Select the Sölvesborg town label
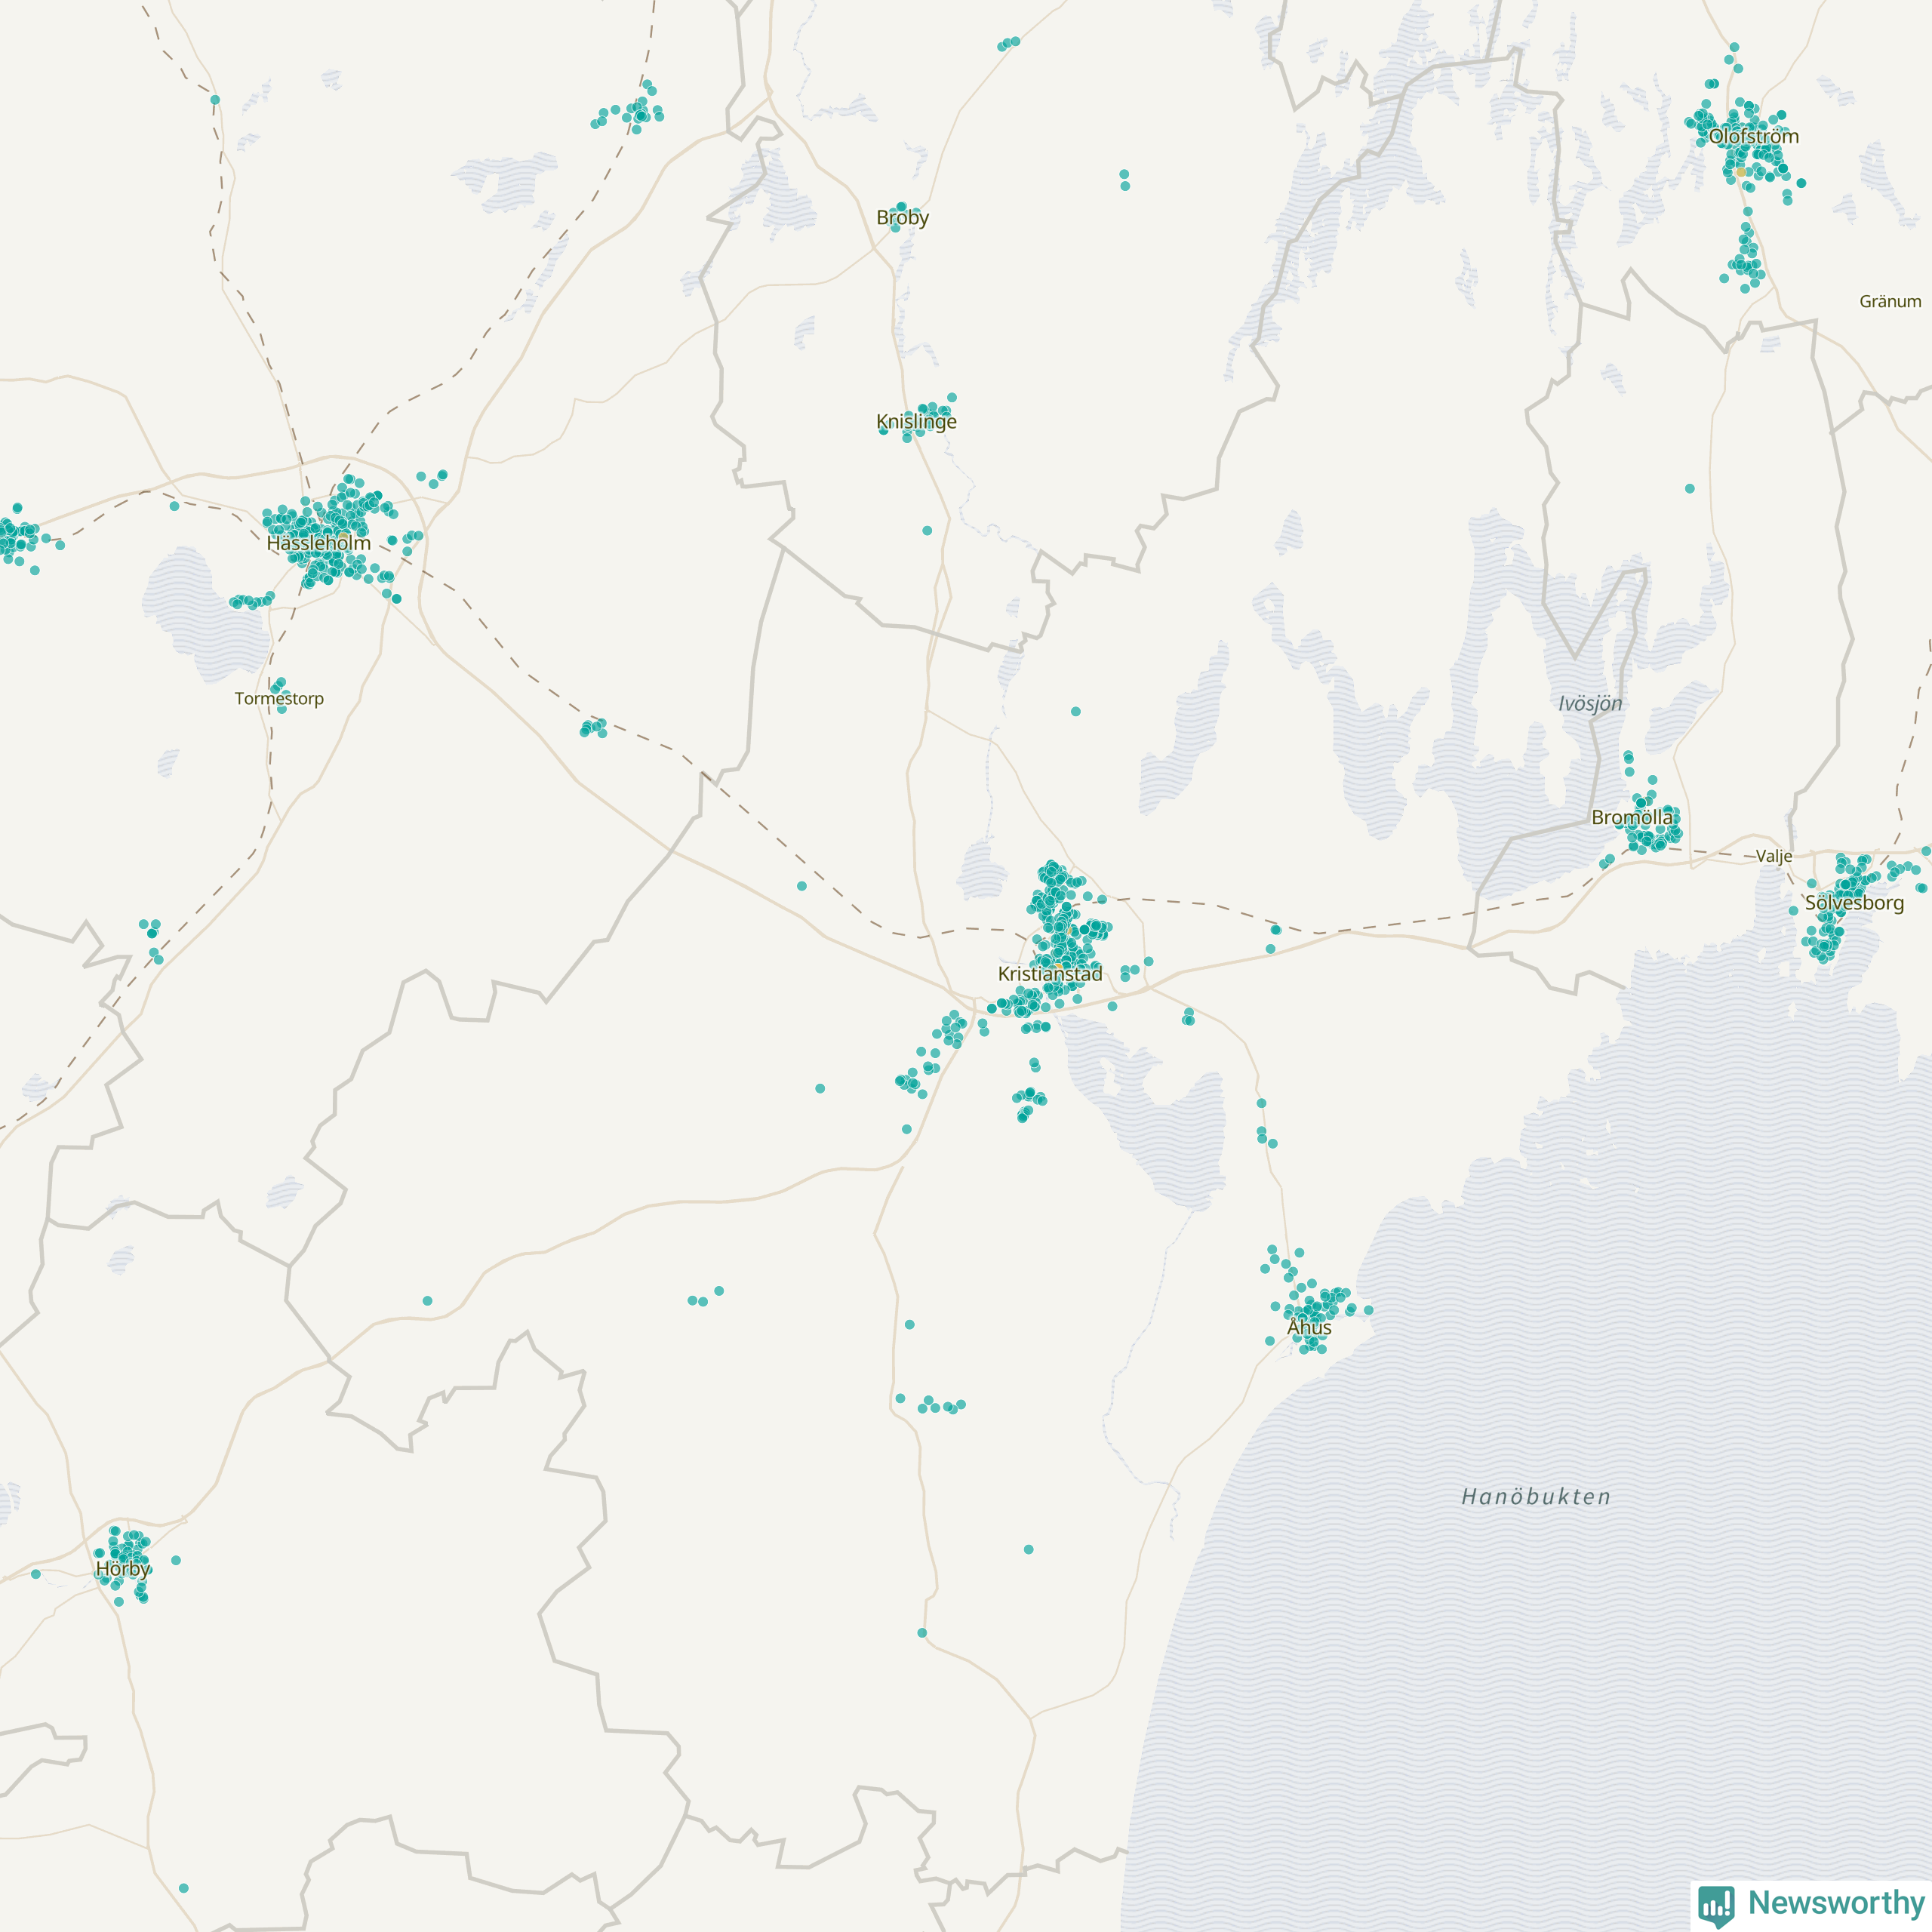This screenshot has height=1932, width=1932. pyautogui.click(x=1854, y=903)
